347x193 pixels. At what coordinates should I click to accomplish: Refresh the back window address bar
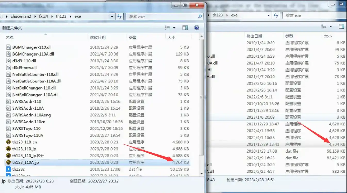pos(276,15)
